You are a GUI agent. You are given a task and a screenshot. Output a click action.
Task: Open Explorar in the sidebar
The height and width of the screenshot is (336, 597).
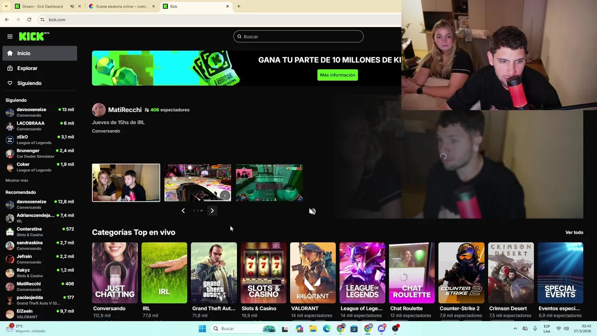40,68
